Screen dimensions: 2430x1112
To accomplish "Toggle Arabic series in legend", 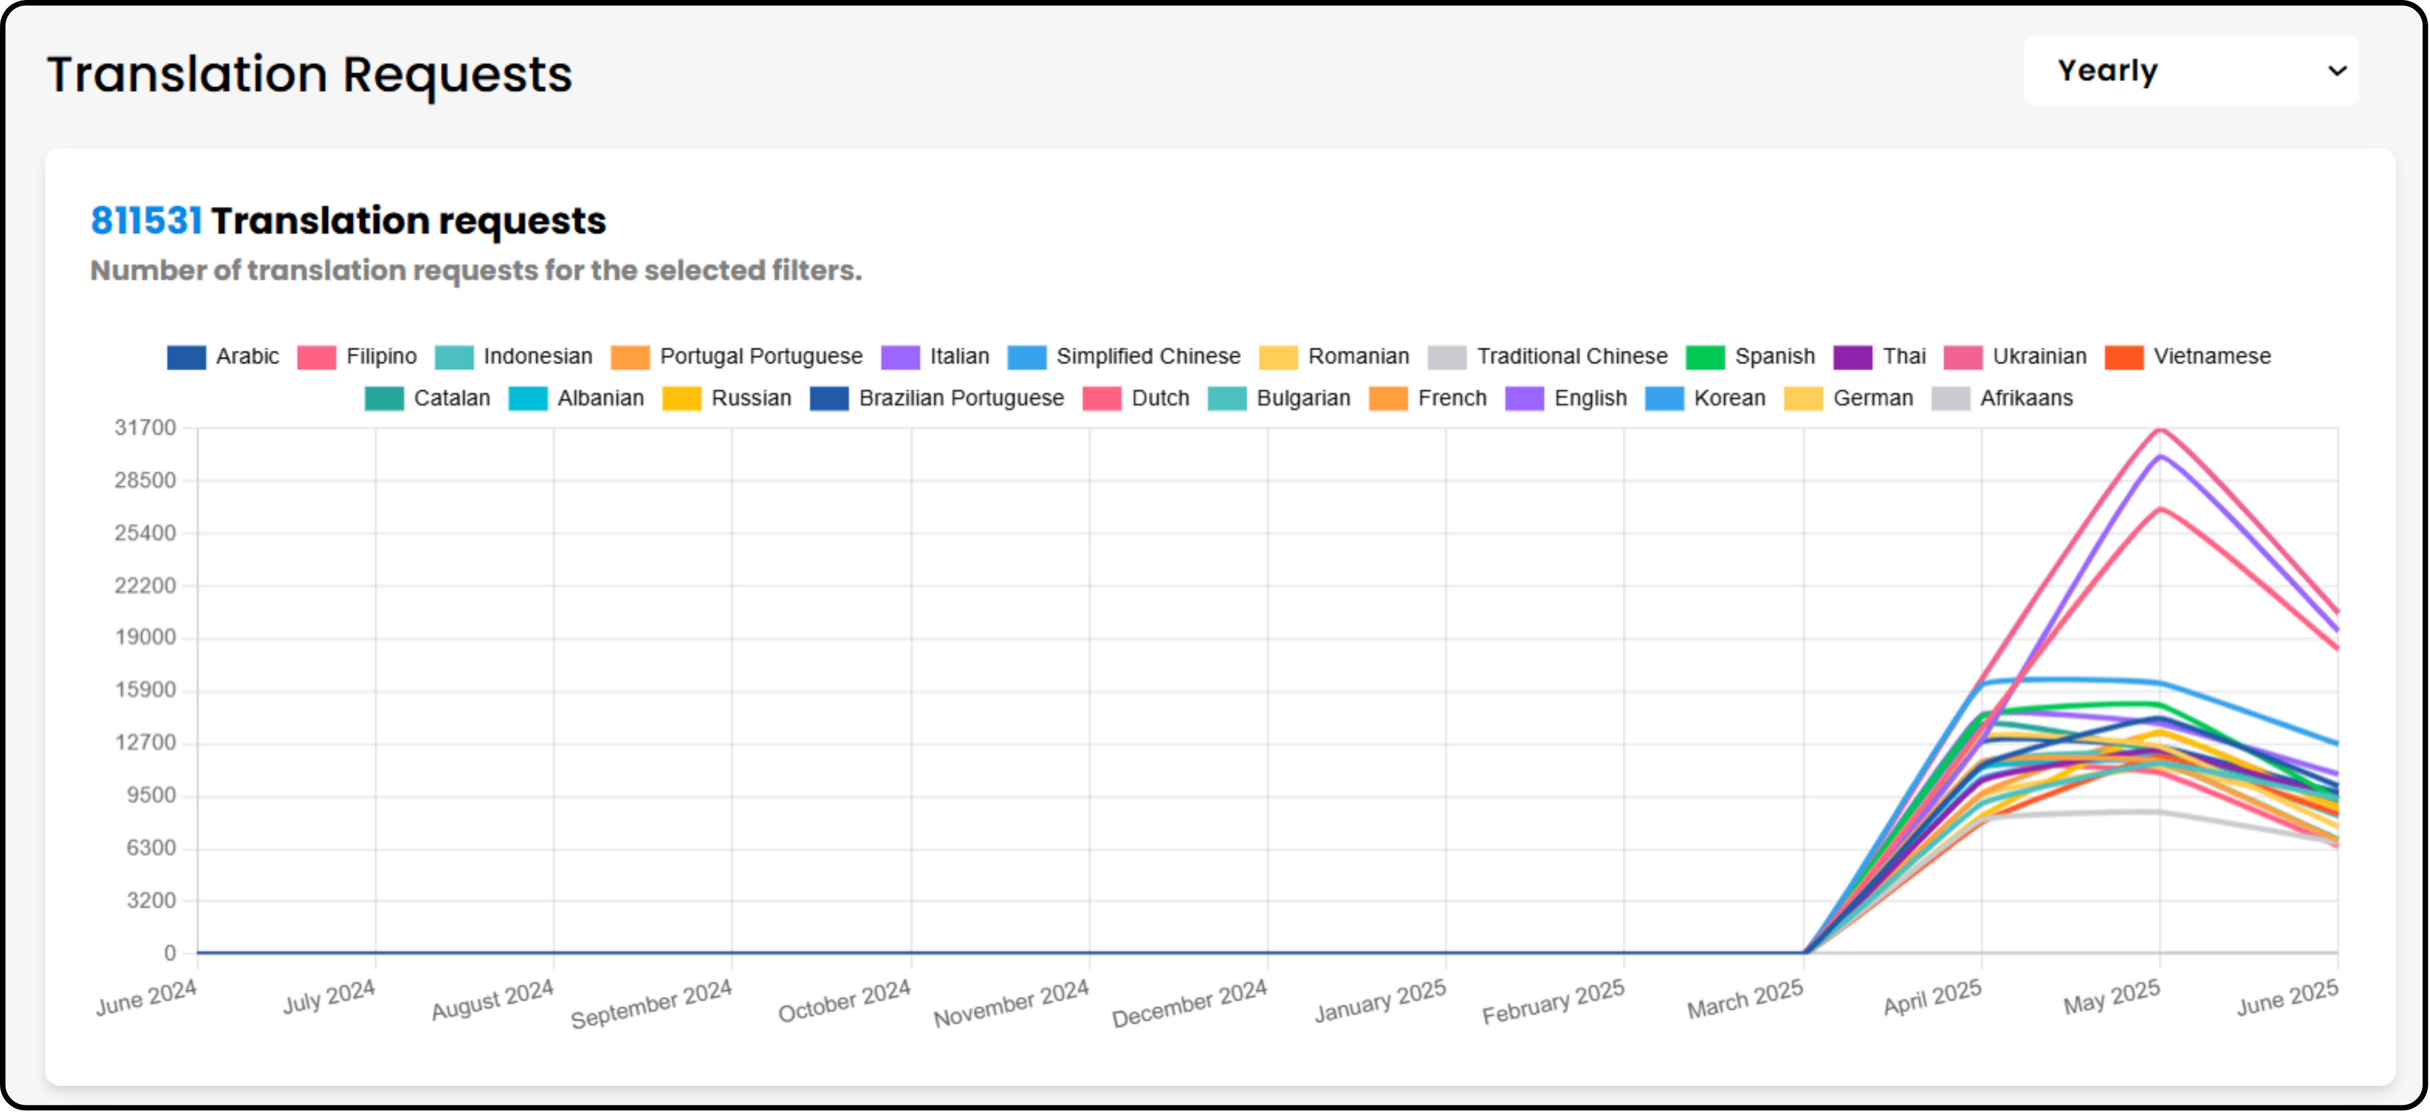I will (223, 357).
